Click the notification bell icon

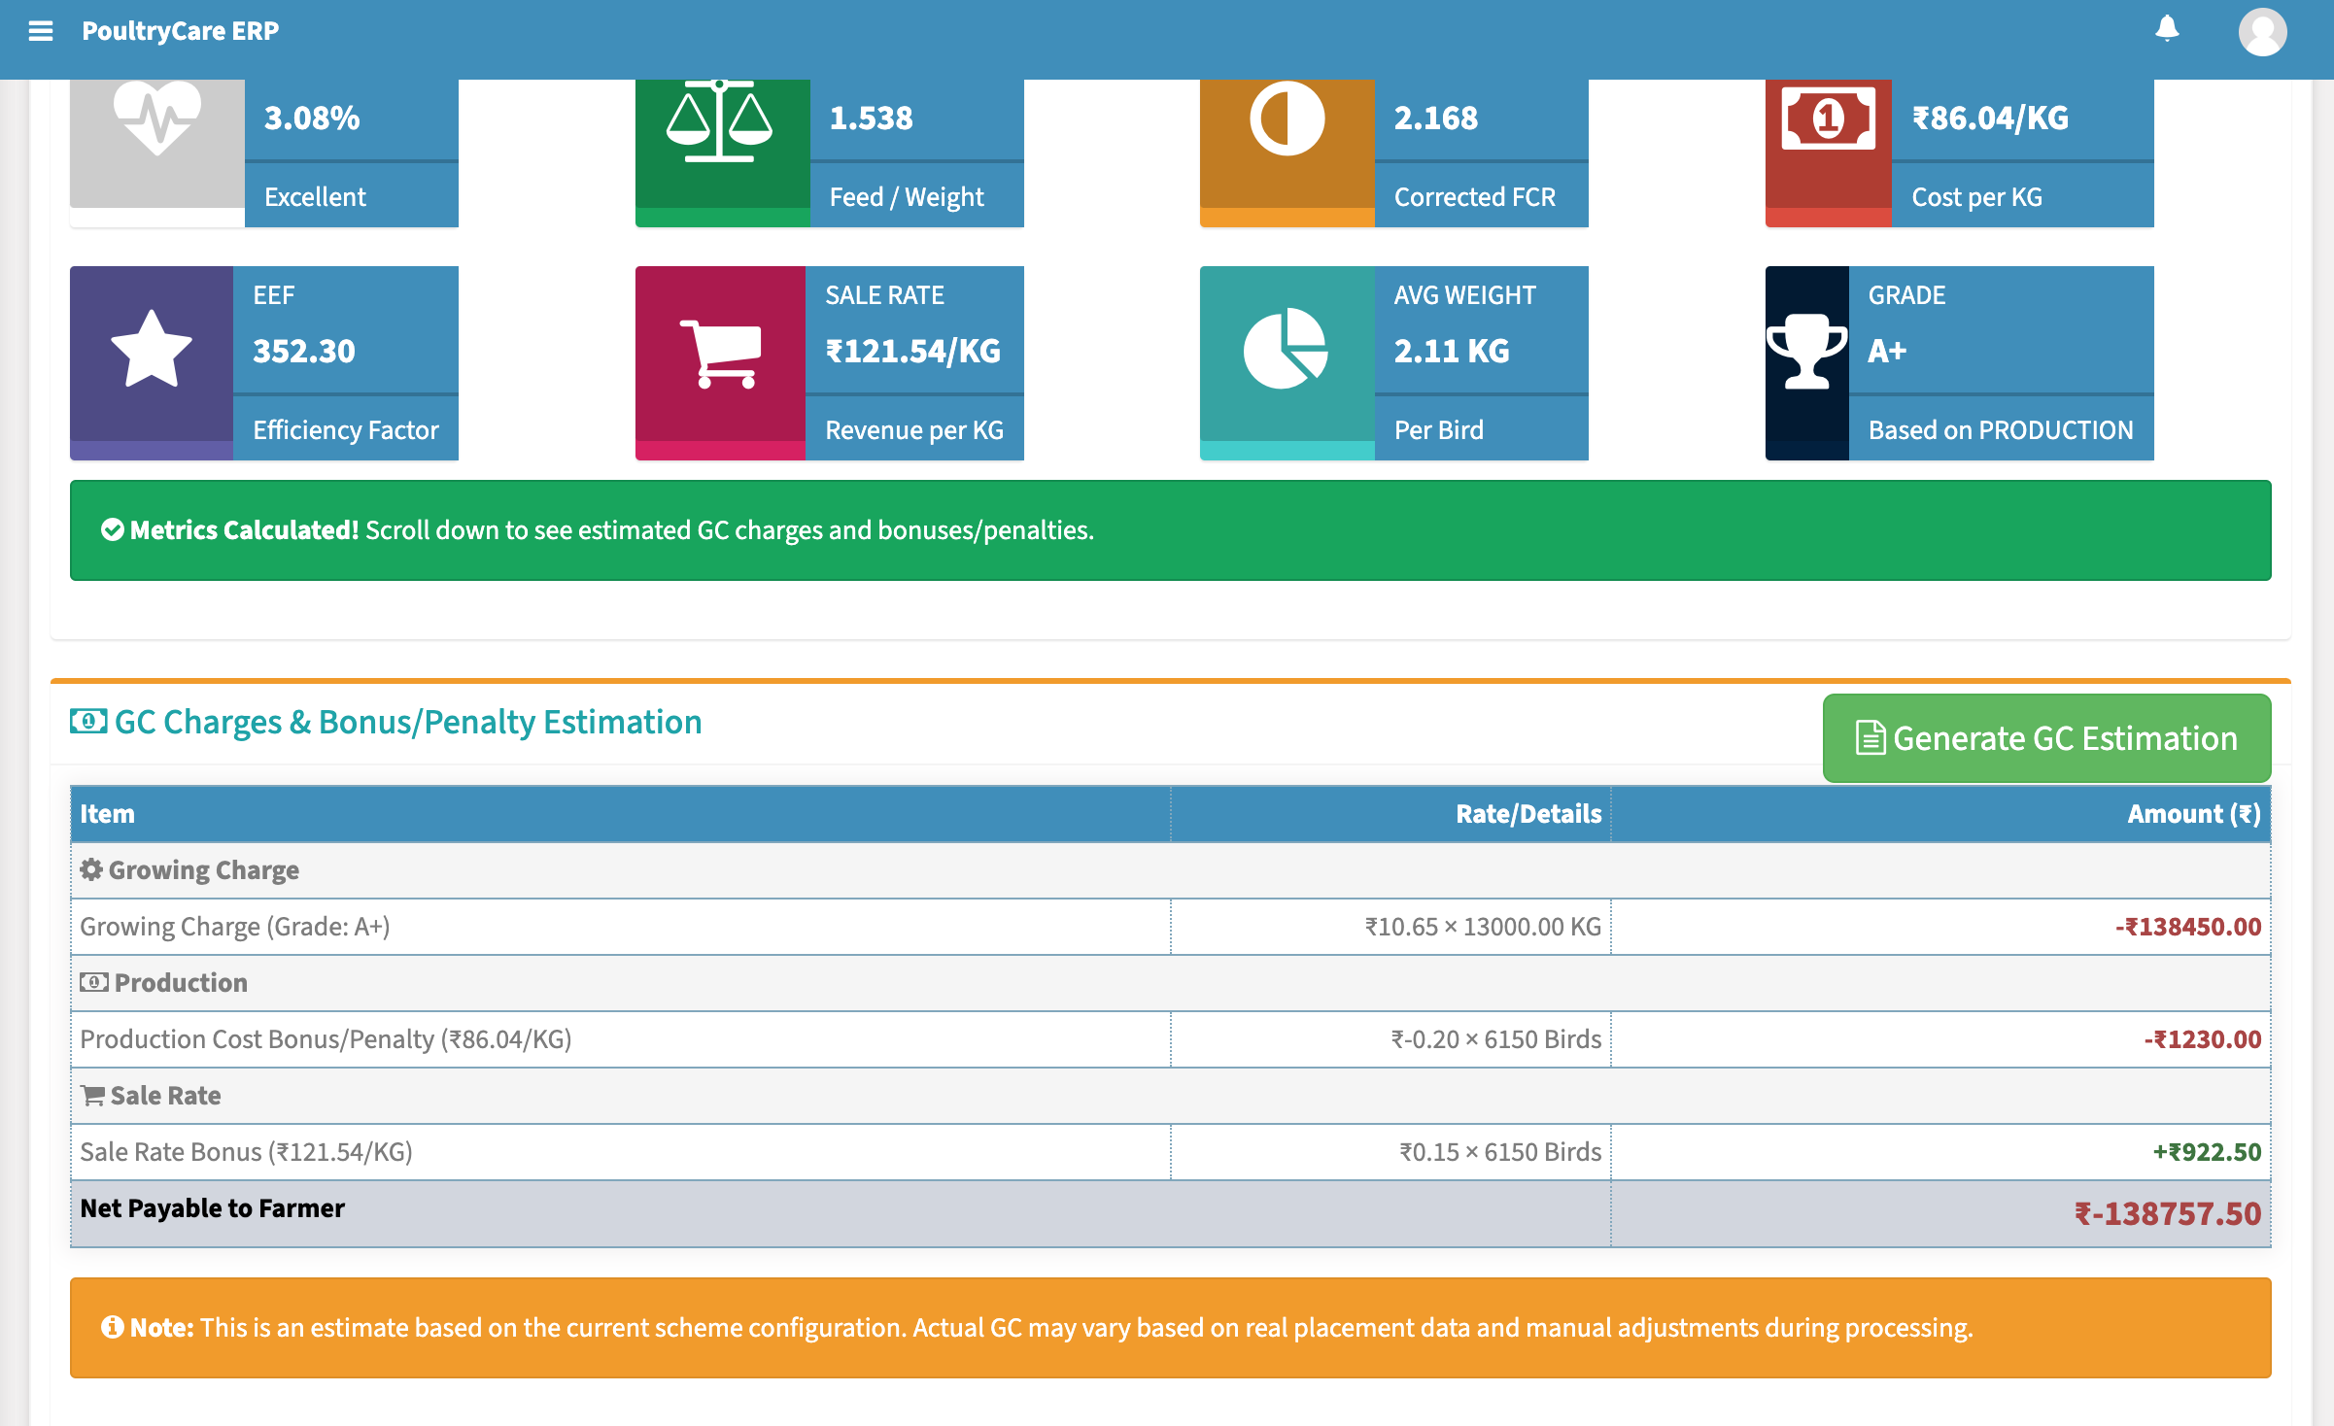point(2167,29)
